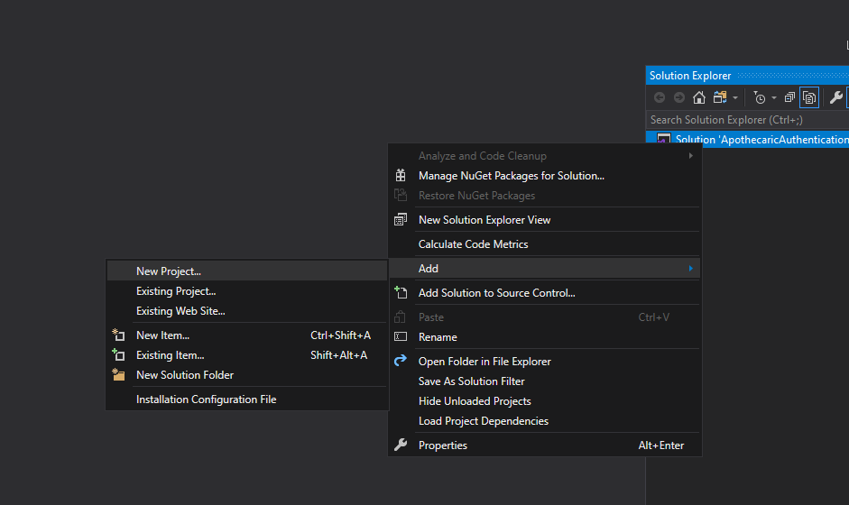Click the NuGet gift icon in context menu
The image size is (849, 505).
401,176
